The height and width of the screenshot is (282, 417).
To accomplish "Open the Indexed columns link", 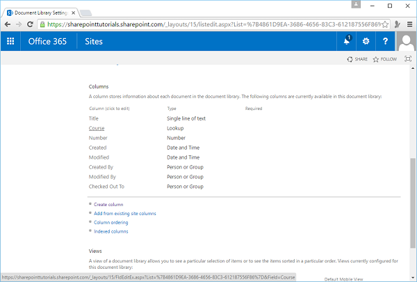I will tap(111, 231).
